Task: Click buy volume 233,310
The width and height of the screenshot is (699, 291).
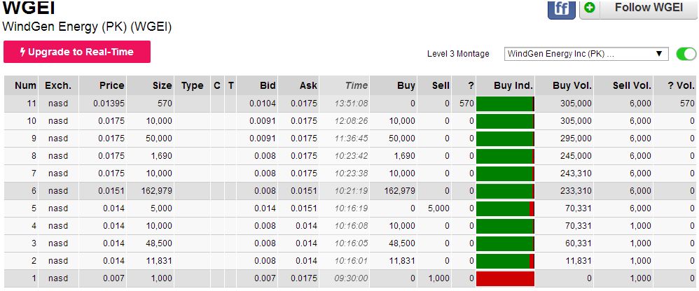Action: point(576,191)
